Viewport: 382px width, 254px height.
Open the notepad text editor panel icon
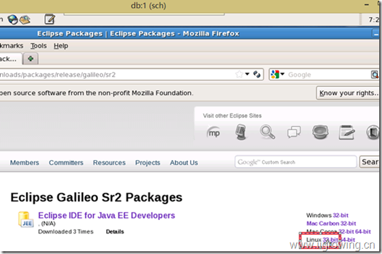click(x=50, y=19)
